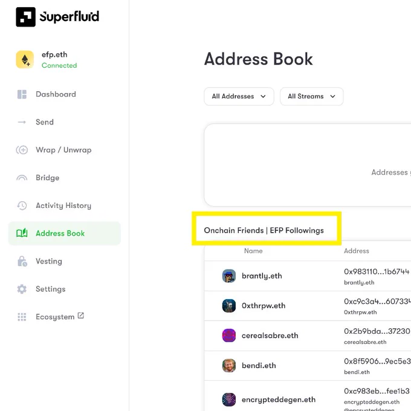Go to Dashboard in the sidebar

coord(56,94)
